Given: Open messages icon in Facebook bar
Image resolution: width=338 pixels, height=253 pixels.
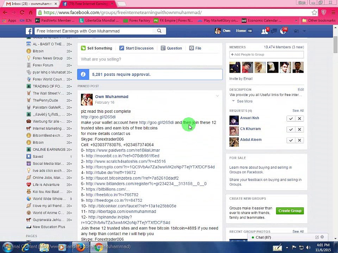Looking at the screenshot, I should click(x=274, y=31).
